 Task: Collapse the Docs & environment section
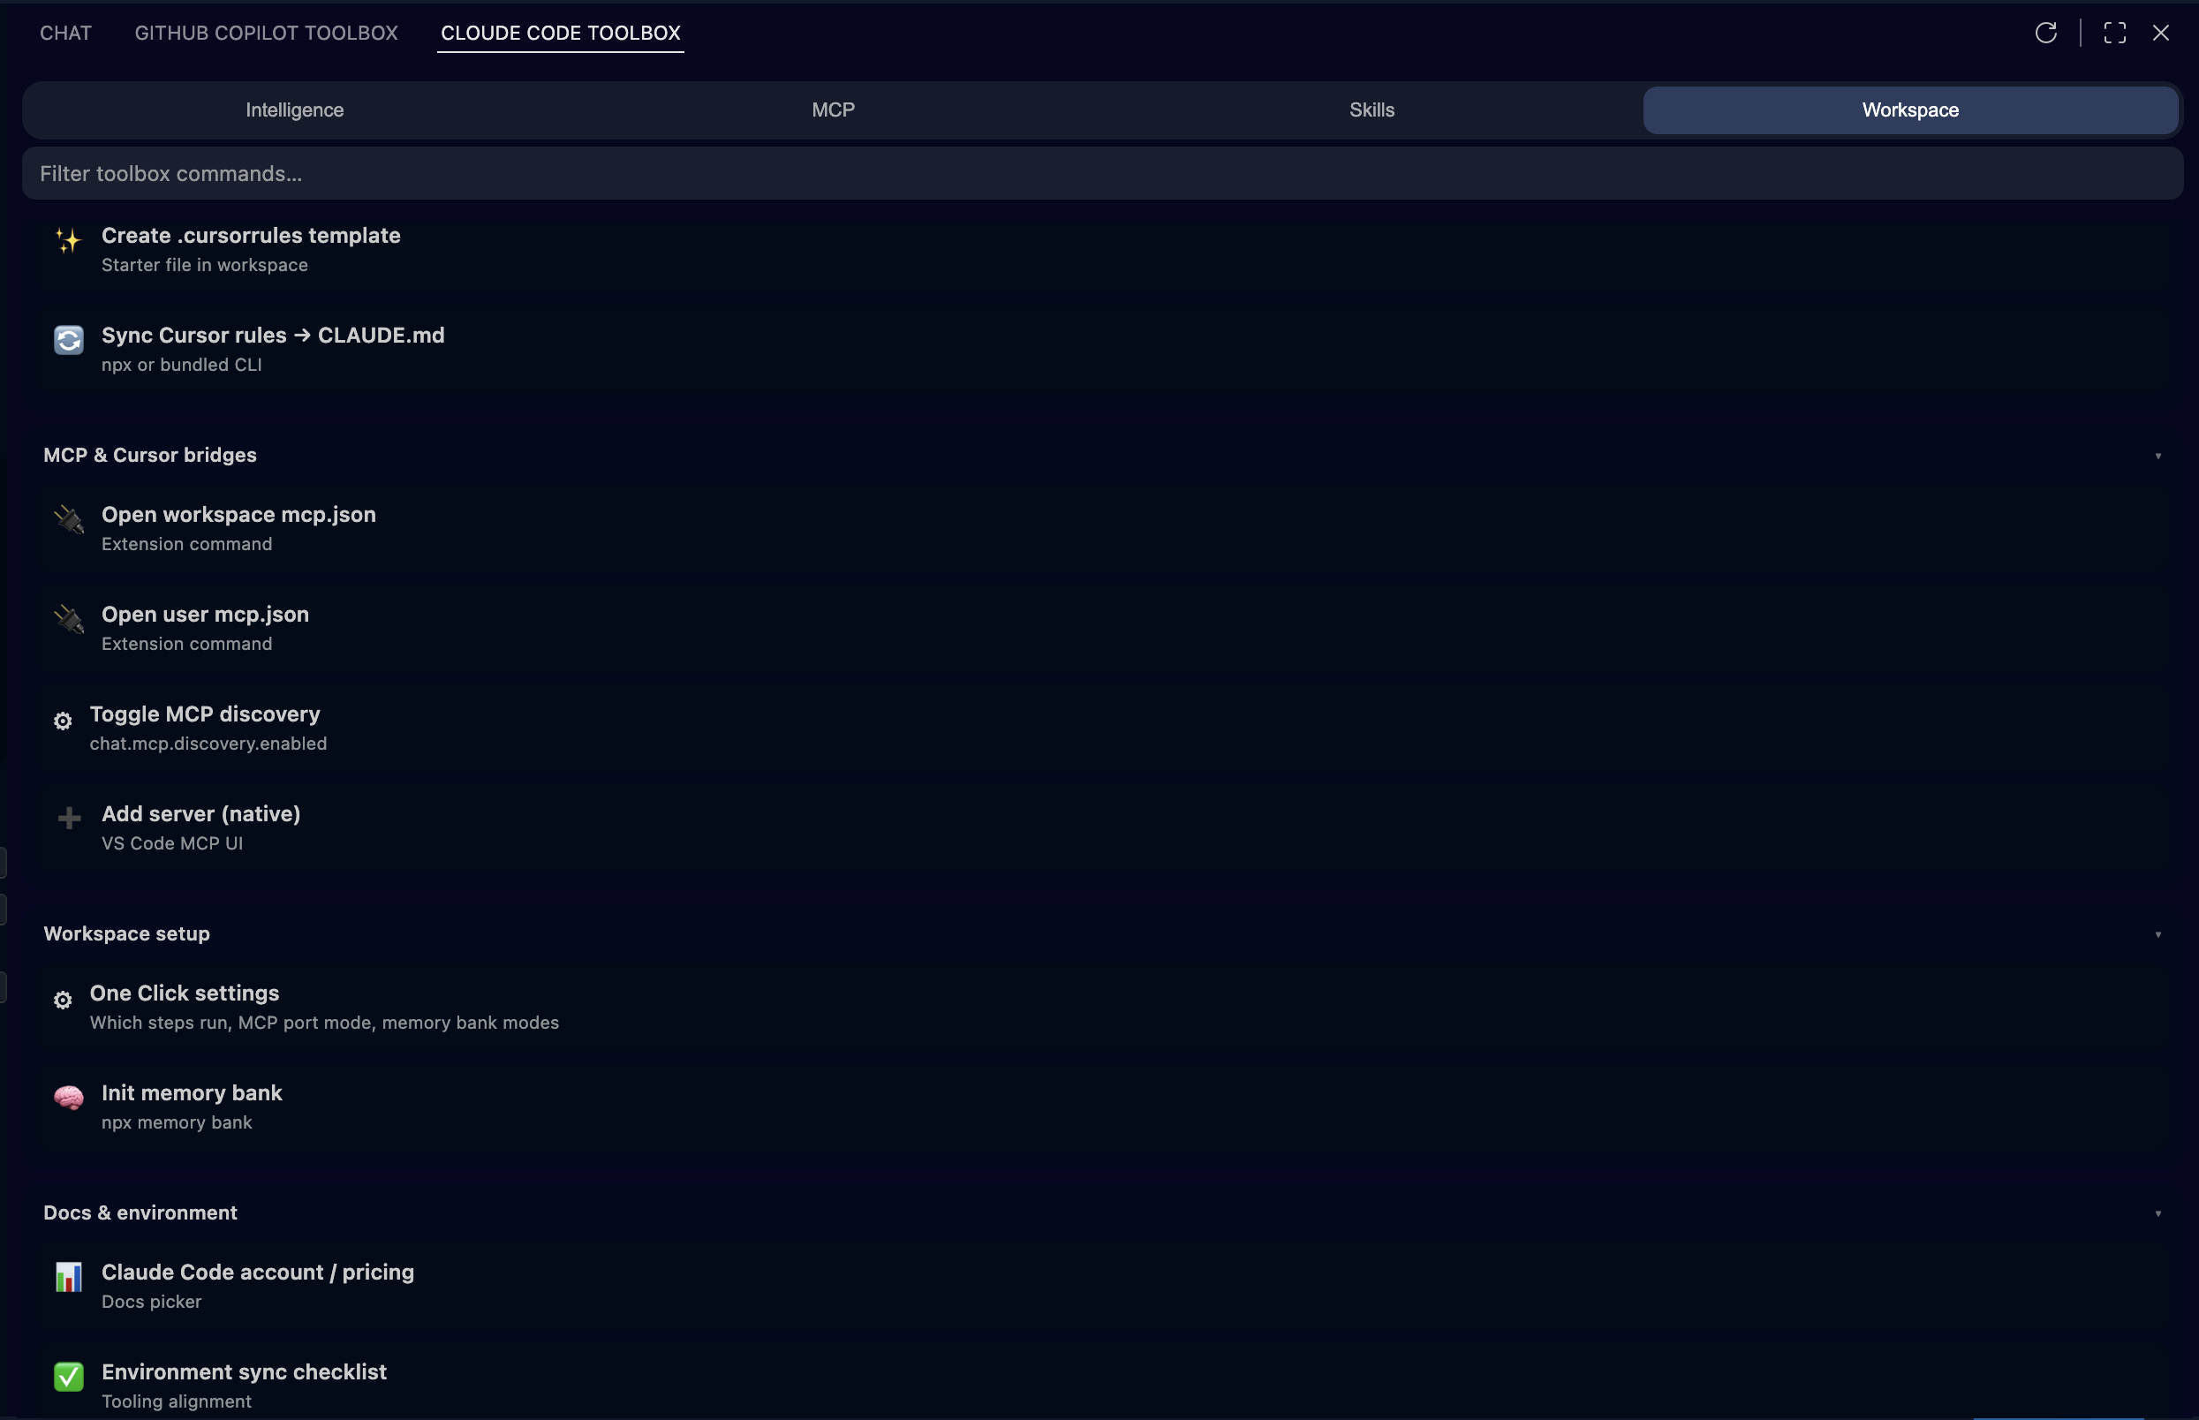click(2158, 1212)
